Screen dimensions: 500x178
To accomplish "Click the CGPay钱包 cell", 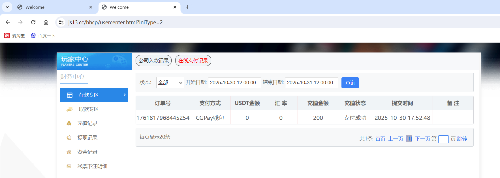I will click(210, 118).
